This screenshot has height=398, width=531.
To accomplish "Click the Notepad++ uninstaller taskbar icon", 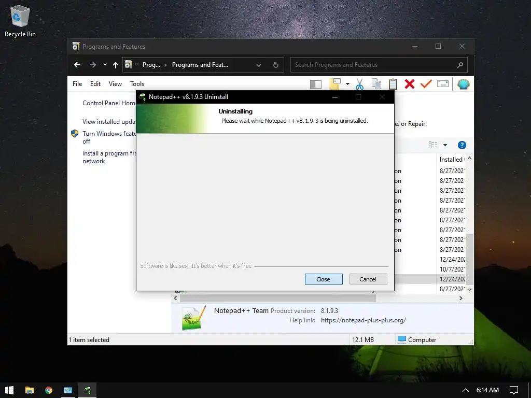I will click(87, 390).
